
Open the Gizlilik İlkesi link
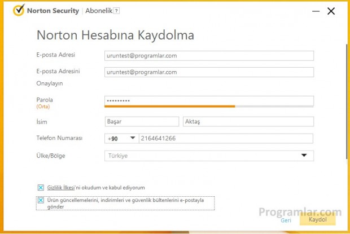coord(61,188)
